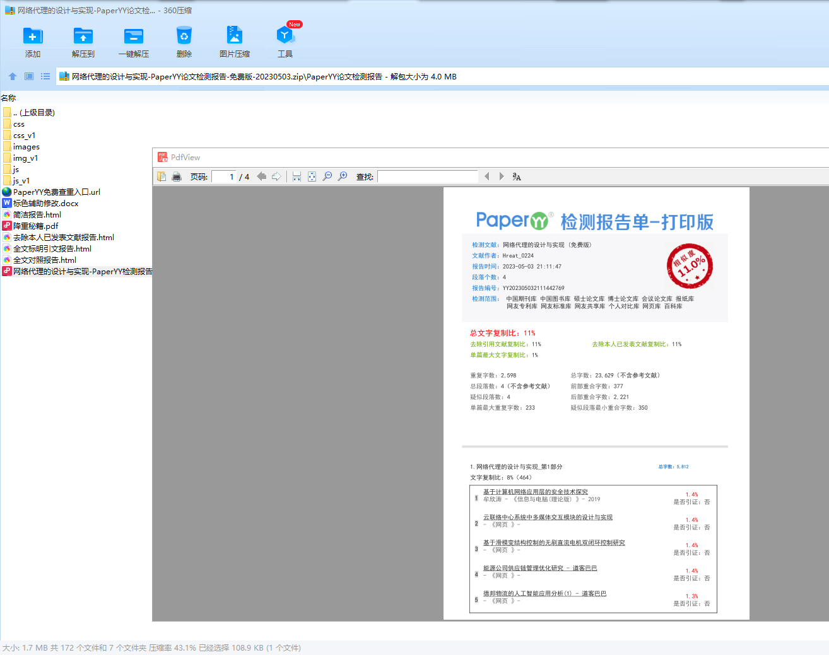Click the 解压到 (extract to) icon
The image size is (829, 655).
point(83,36)
